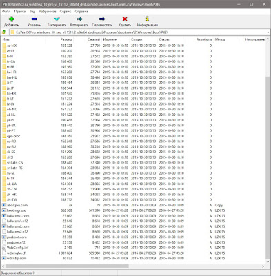The image size is (271, 276).
Task: Sort by the Метод column header
Action: [228, 39]
